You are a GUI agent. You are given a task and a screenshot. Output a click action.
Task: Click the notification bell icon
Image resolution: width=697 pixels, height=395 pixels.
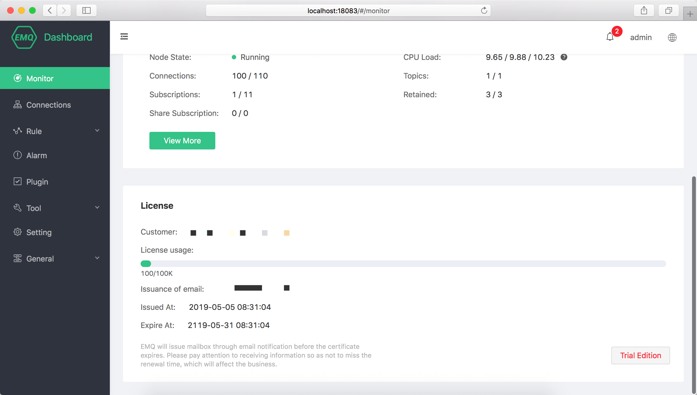click(610, 37)
